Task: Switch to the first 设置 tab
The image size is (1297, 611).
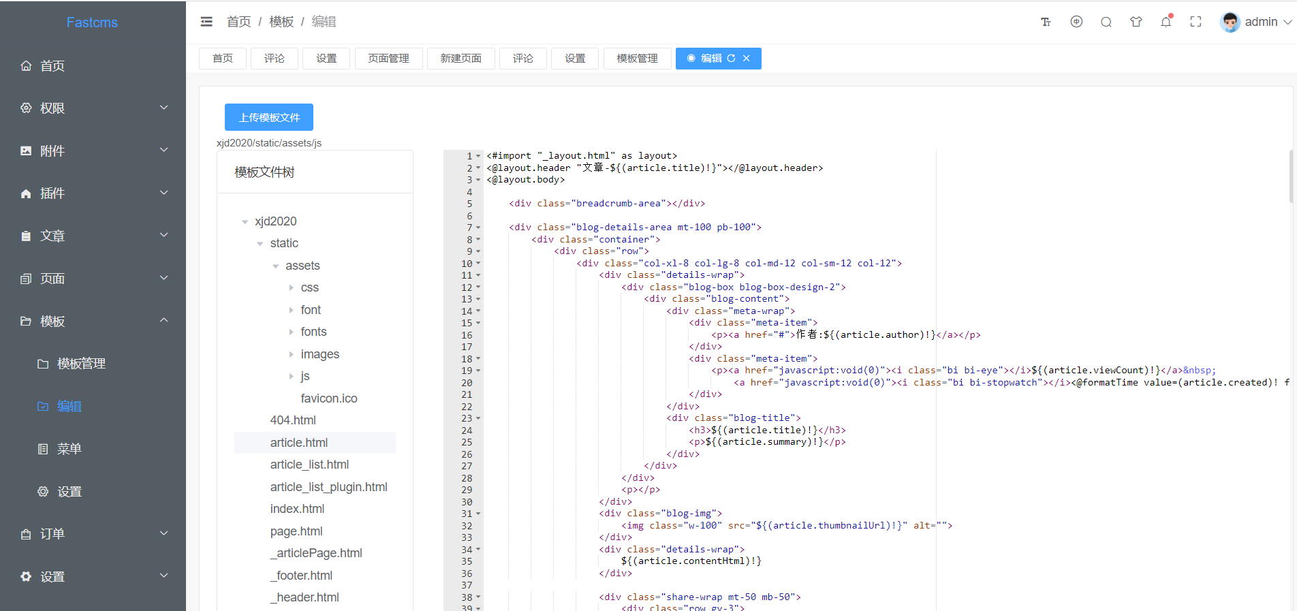Action: point(326,59)
